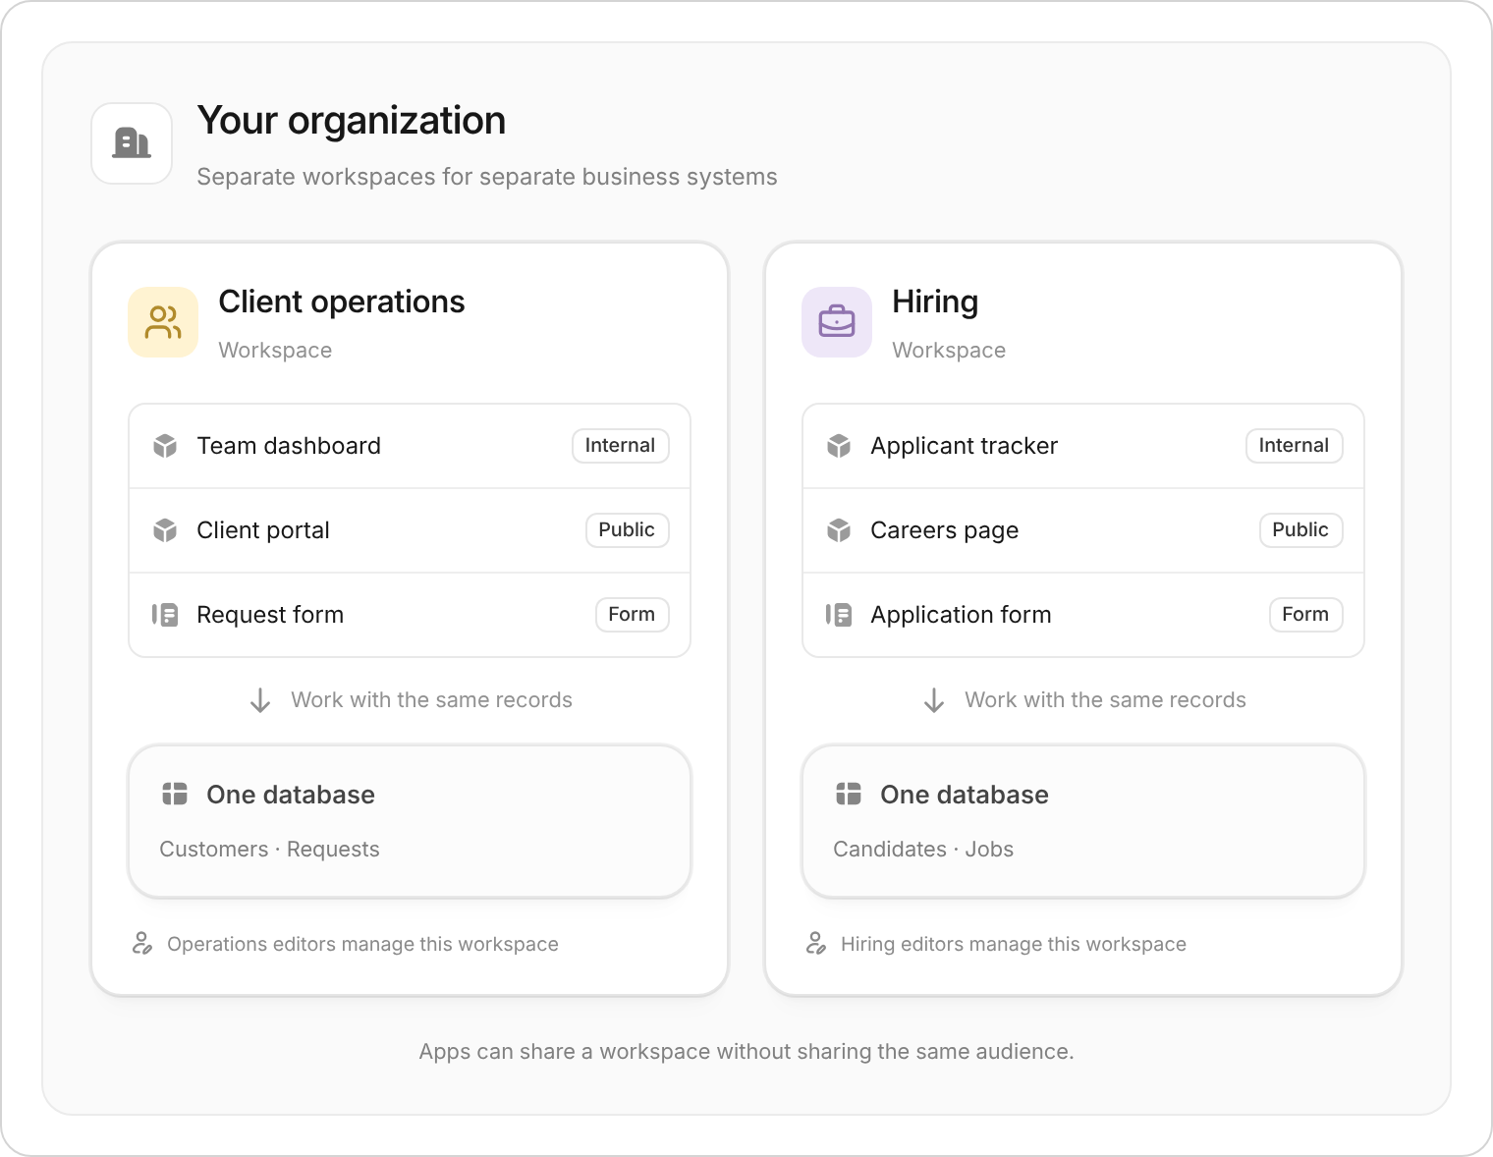
Task: Click the database icon above Customers · Requests
Action: click(x=175, y=794)
